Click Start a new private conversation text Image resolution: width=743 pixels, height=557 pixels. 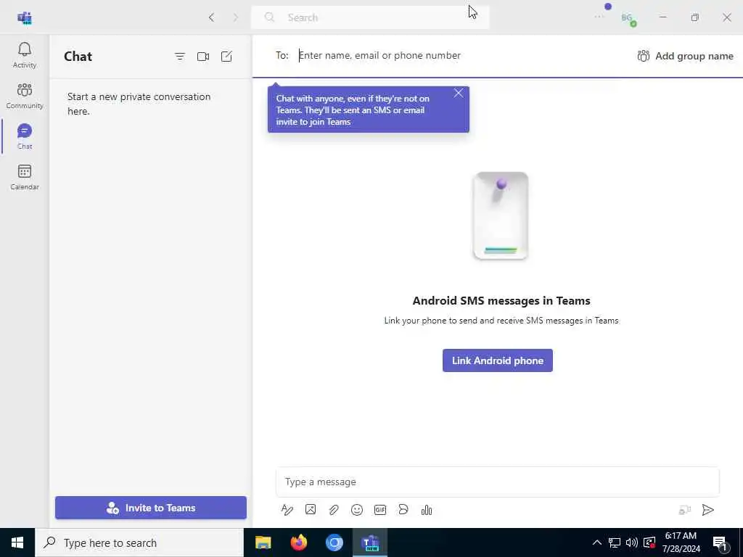click(139, 104)
